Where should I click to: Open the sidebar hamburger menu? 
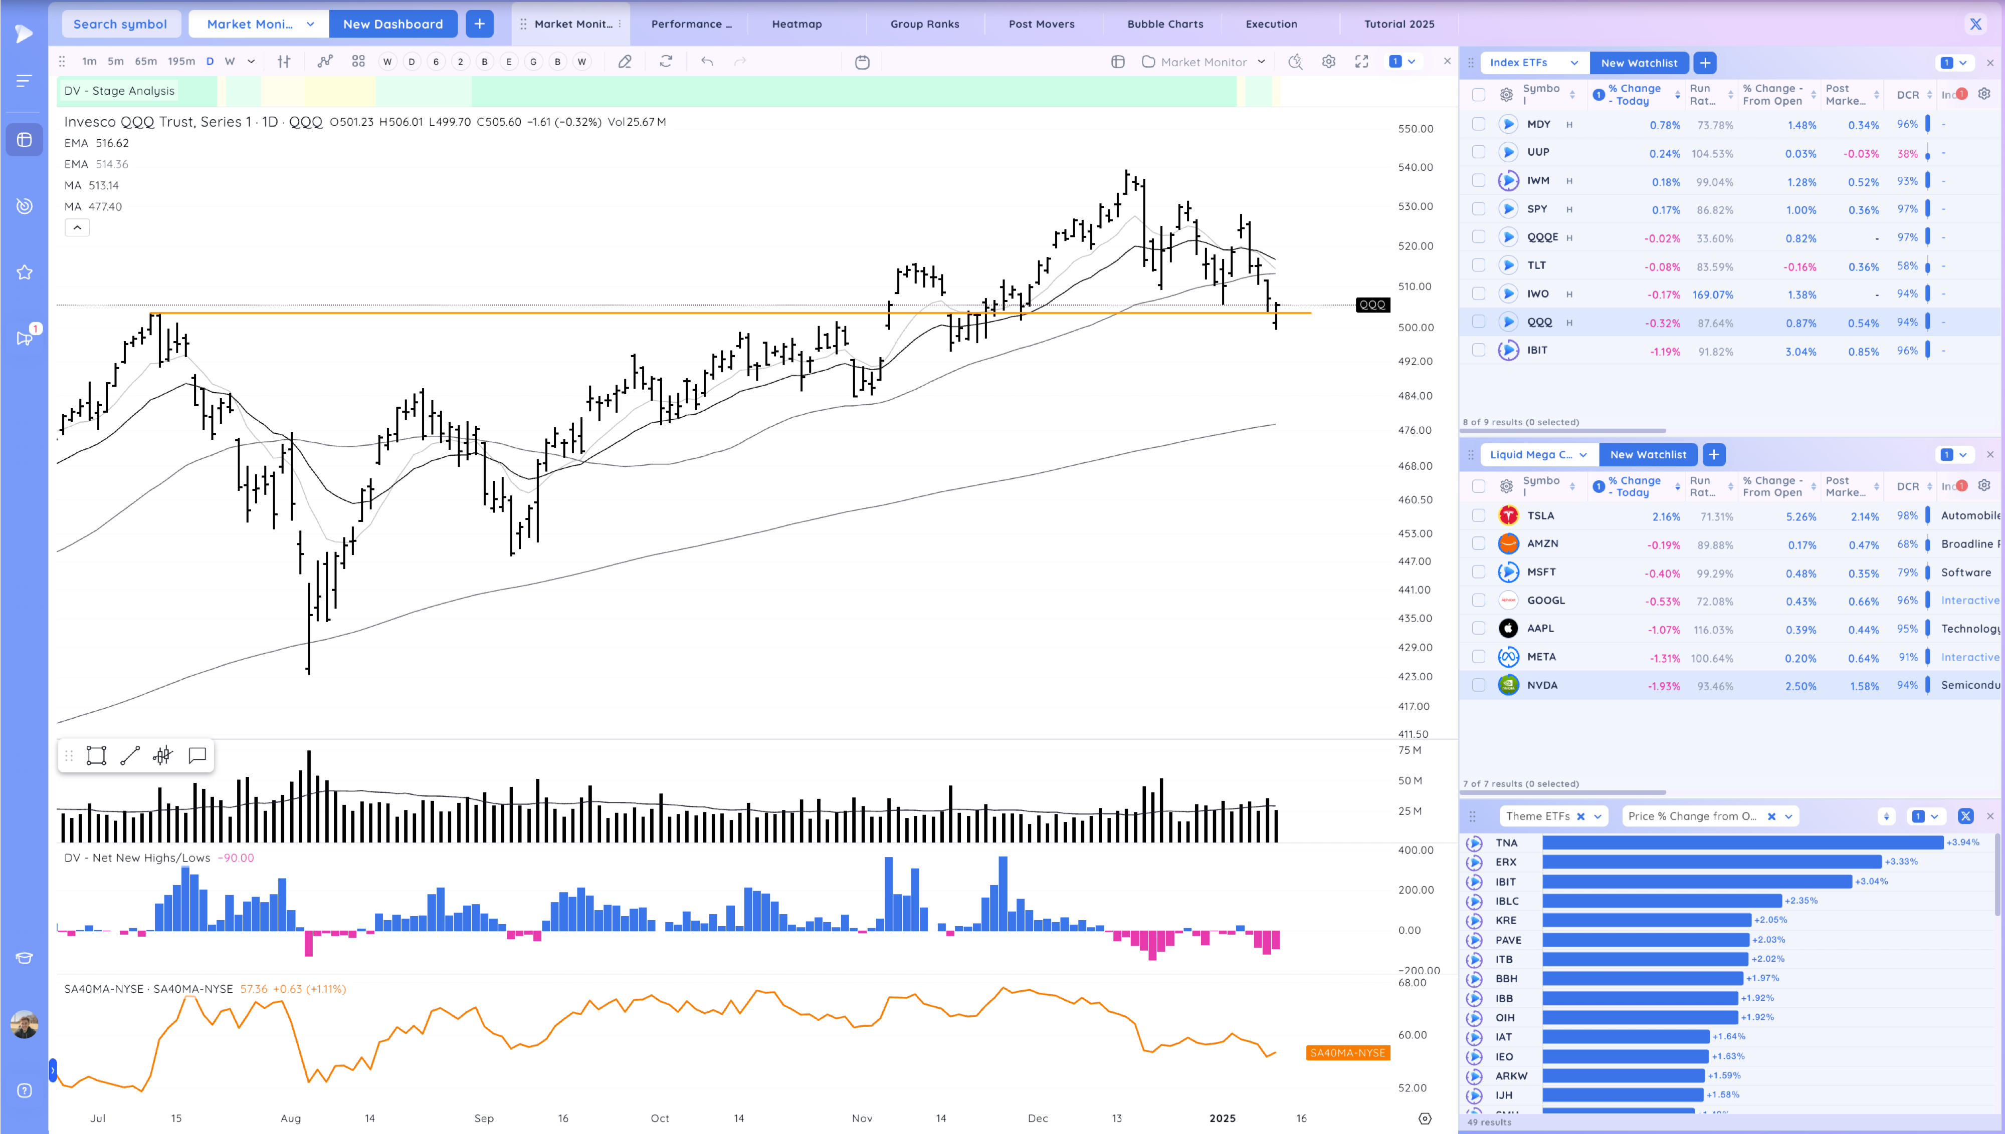tap(24, 80)
